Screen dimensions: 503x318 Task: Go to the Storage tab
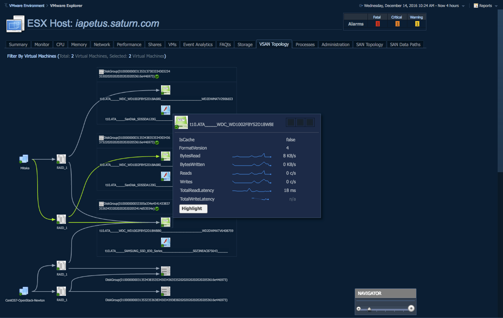pyautogui.click(x=245, y=44)
